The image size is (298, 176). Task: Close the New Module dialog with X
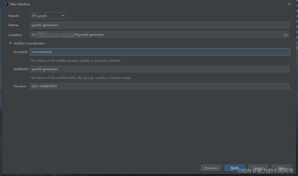289,4
